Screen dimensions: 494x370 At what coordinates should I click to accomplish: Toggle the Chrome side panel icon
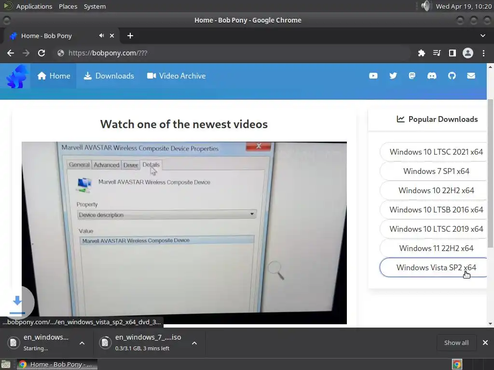[x=453, y=53]
